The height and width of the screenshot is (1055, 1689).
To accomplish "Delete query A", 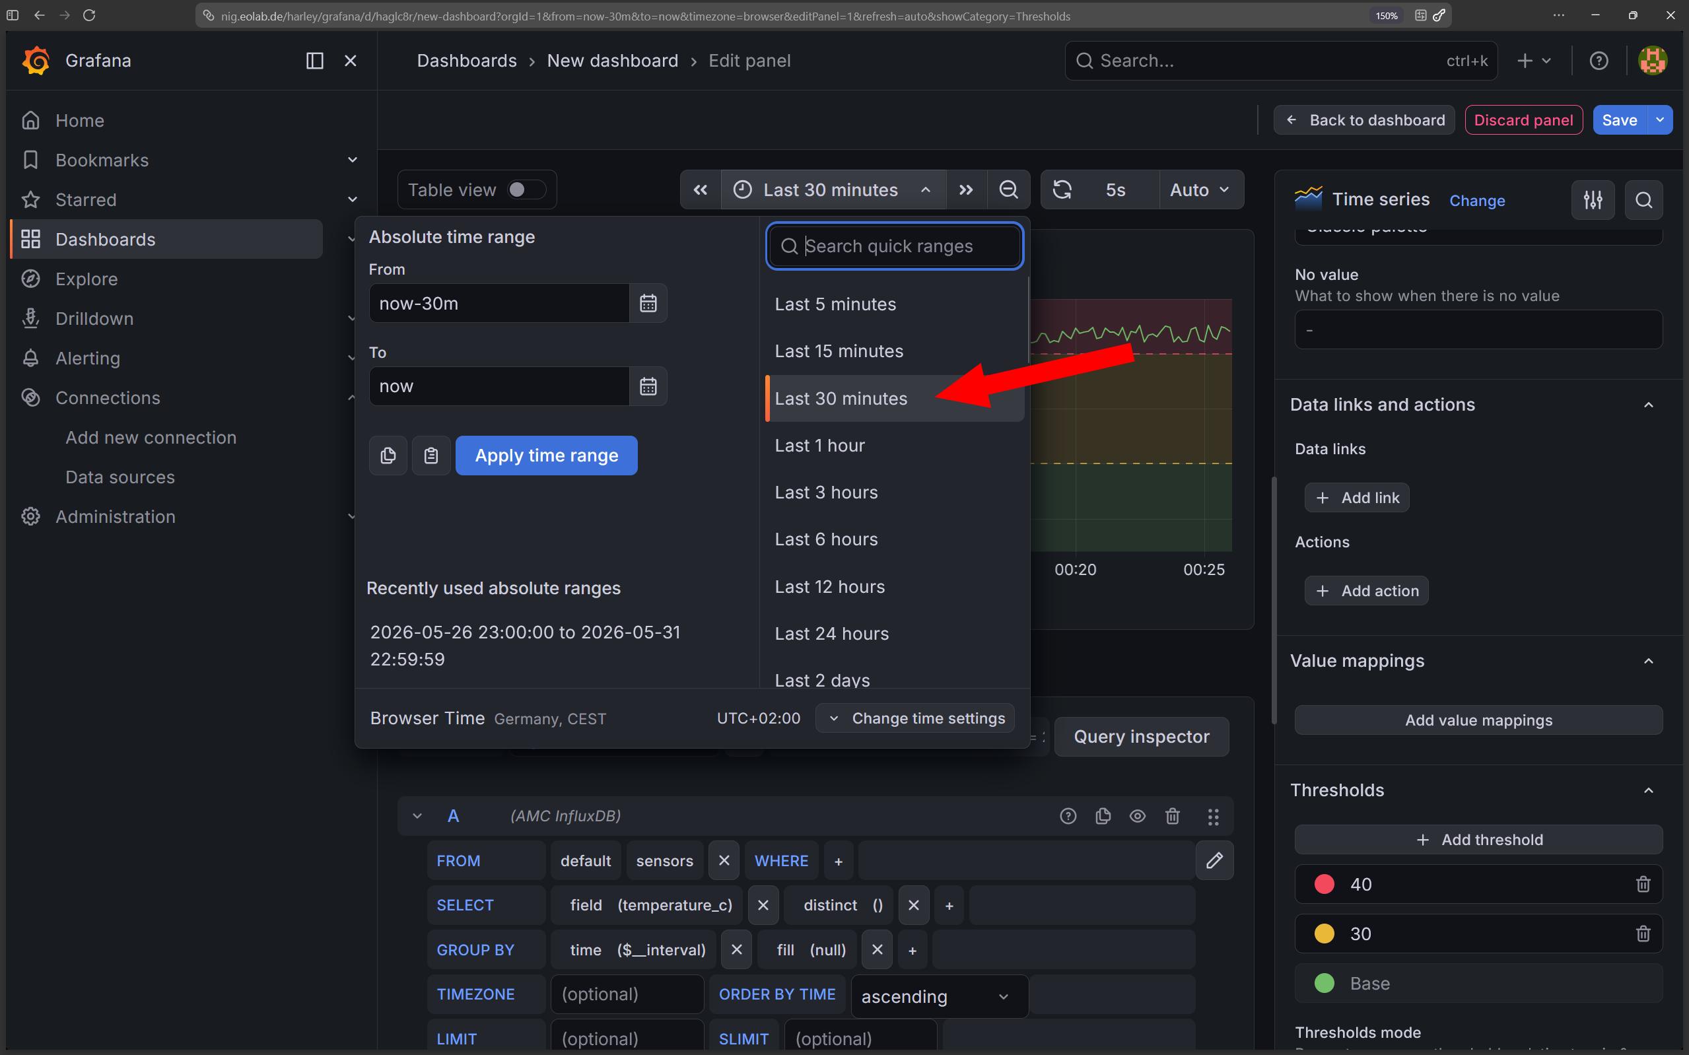I will click(x=1173, y=815).
